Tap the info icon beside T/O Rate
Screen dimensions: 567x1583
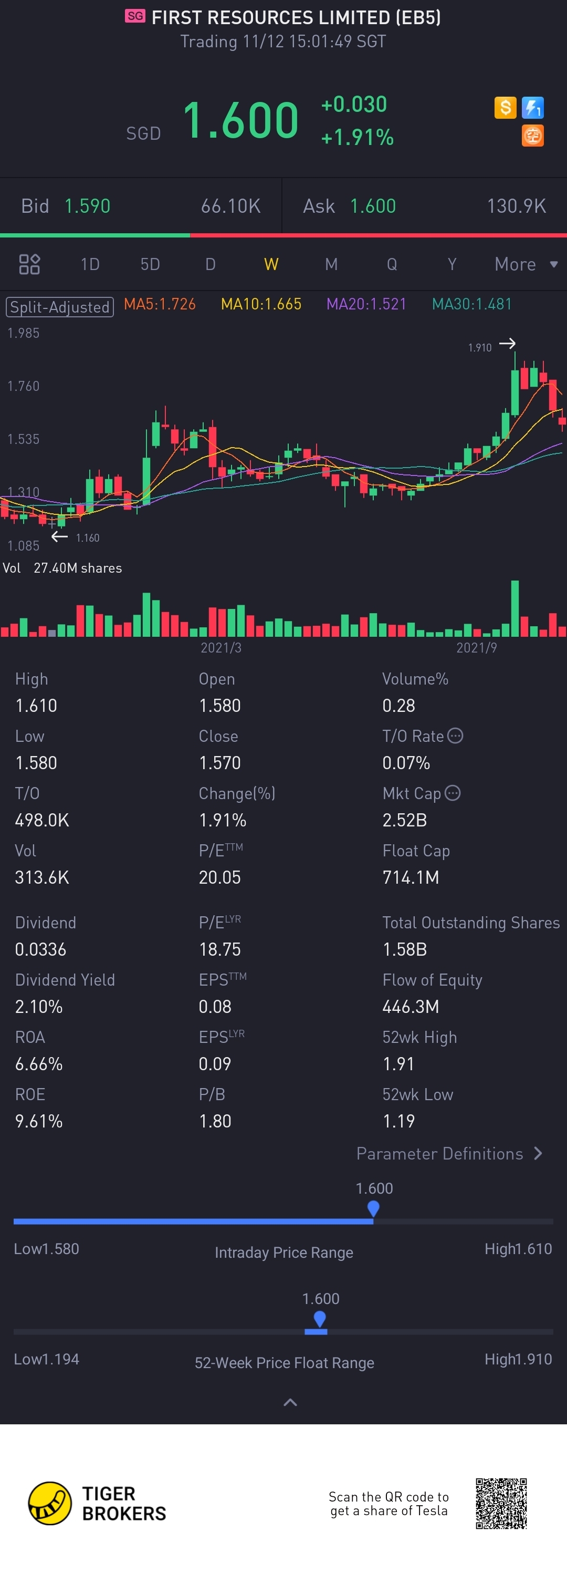click(x=455, y=736)
